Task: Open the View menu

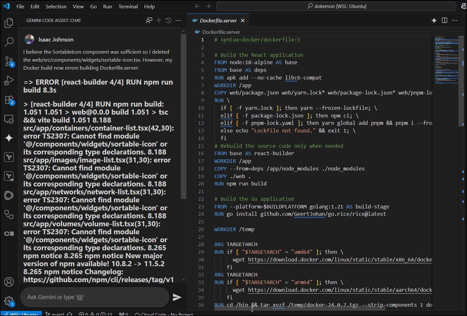Action: click(x=78, y=6)
